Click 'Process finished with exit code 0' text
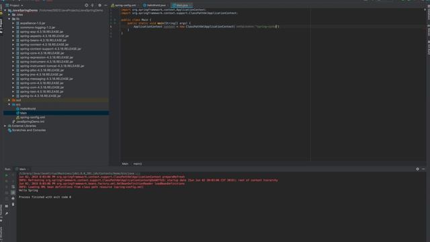This screenshot has width=430, height=242. pos(45,197)
